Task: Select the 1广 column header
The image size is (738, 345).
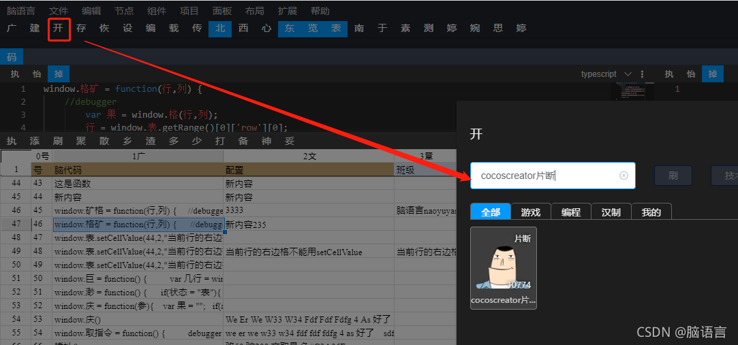Action: pos(138,156)
